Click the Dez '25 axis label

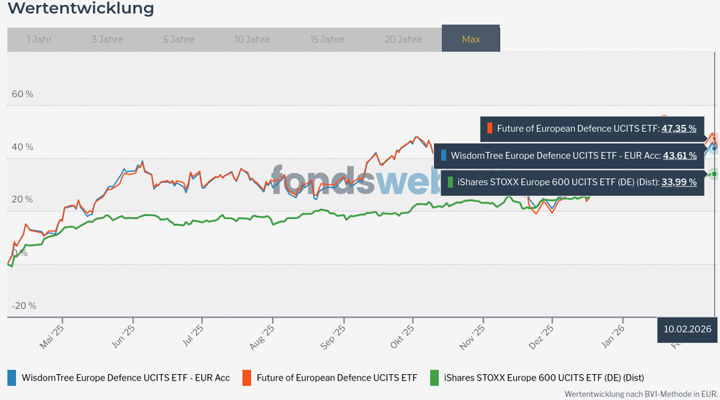[x=541, y=337]
